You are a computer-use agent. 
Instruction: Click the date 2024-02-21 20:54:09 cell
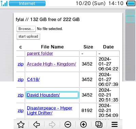tap(108, 111)
